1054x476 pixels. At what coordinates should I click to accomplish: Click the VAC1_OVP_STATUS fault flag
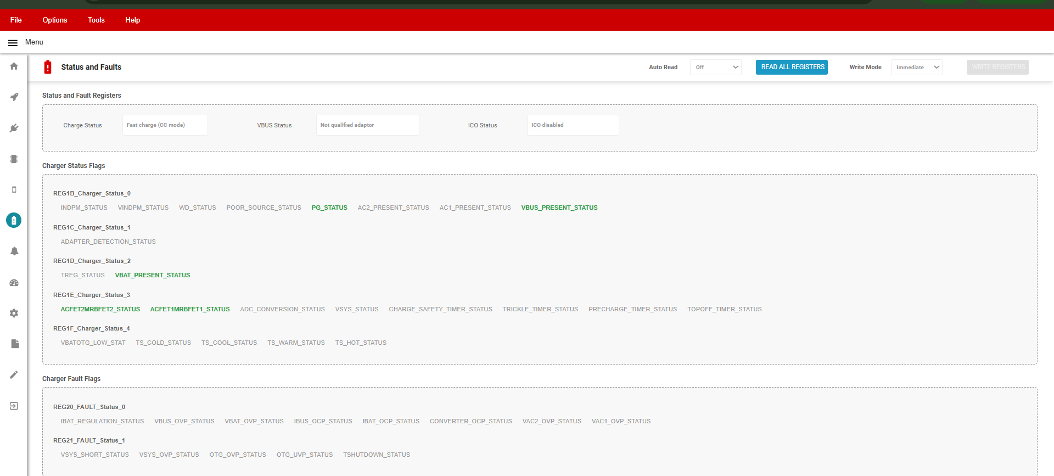click(x=621, y=421)
